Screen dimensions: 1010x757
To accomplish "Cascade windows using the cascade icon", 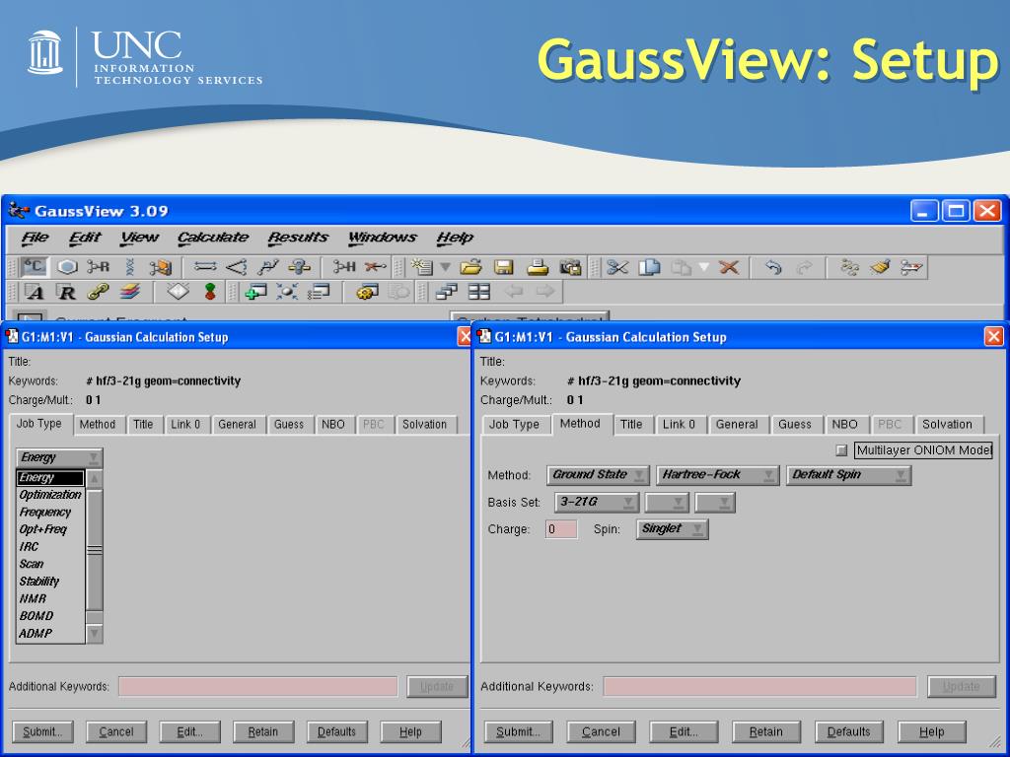I will [x=447, y=292].
